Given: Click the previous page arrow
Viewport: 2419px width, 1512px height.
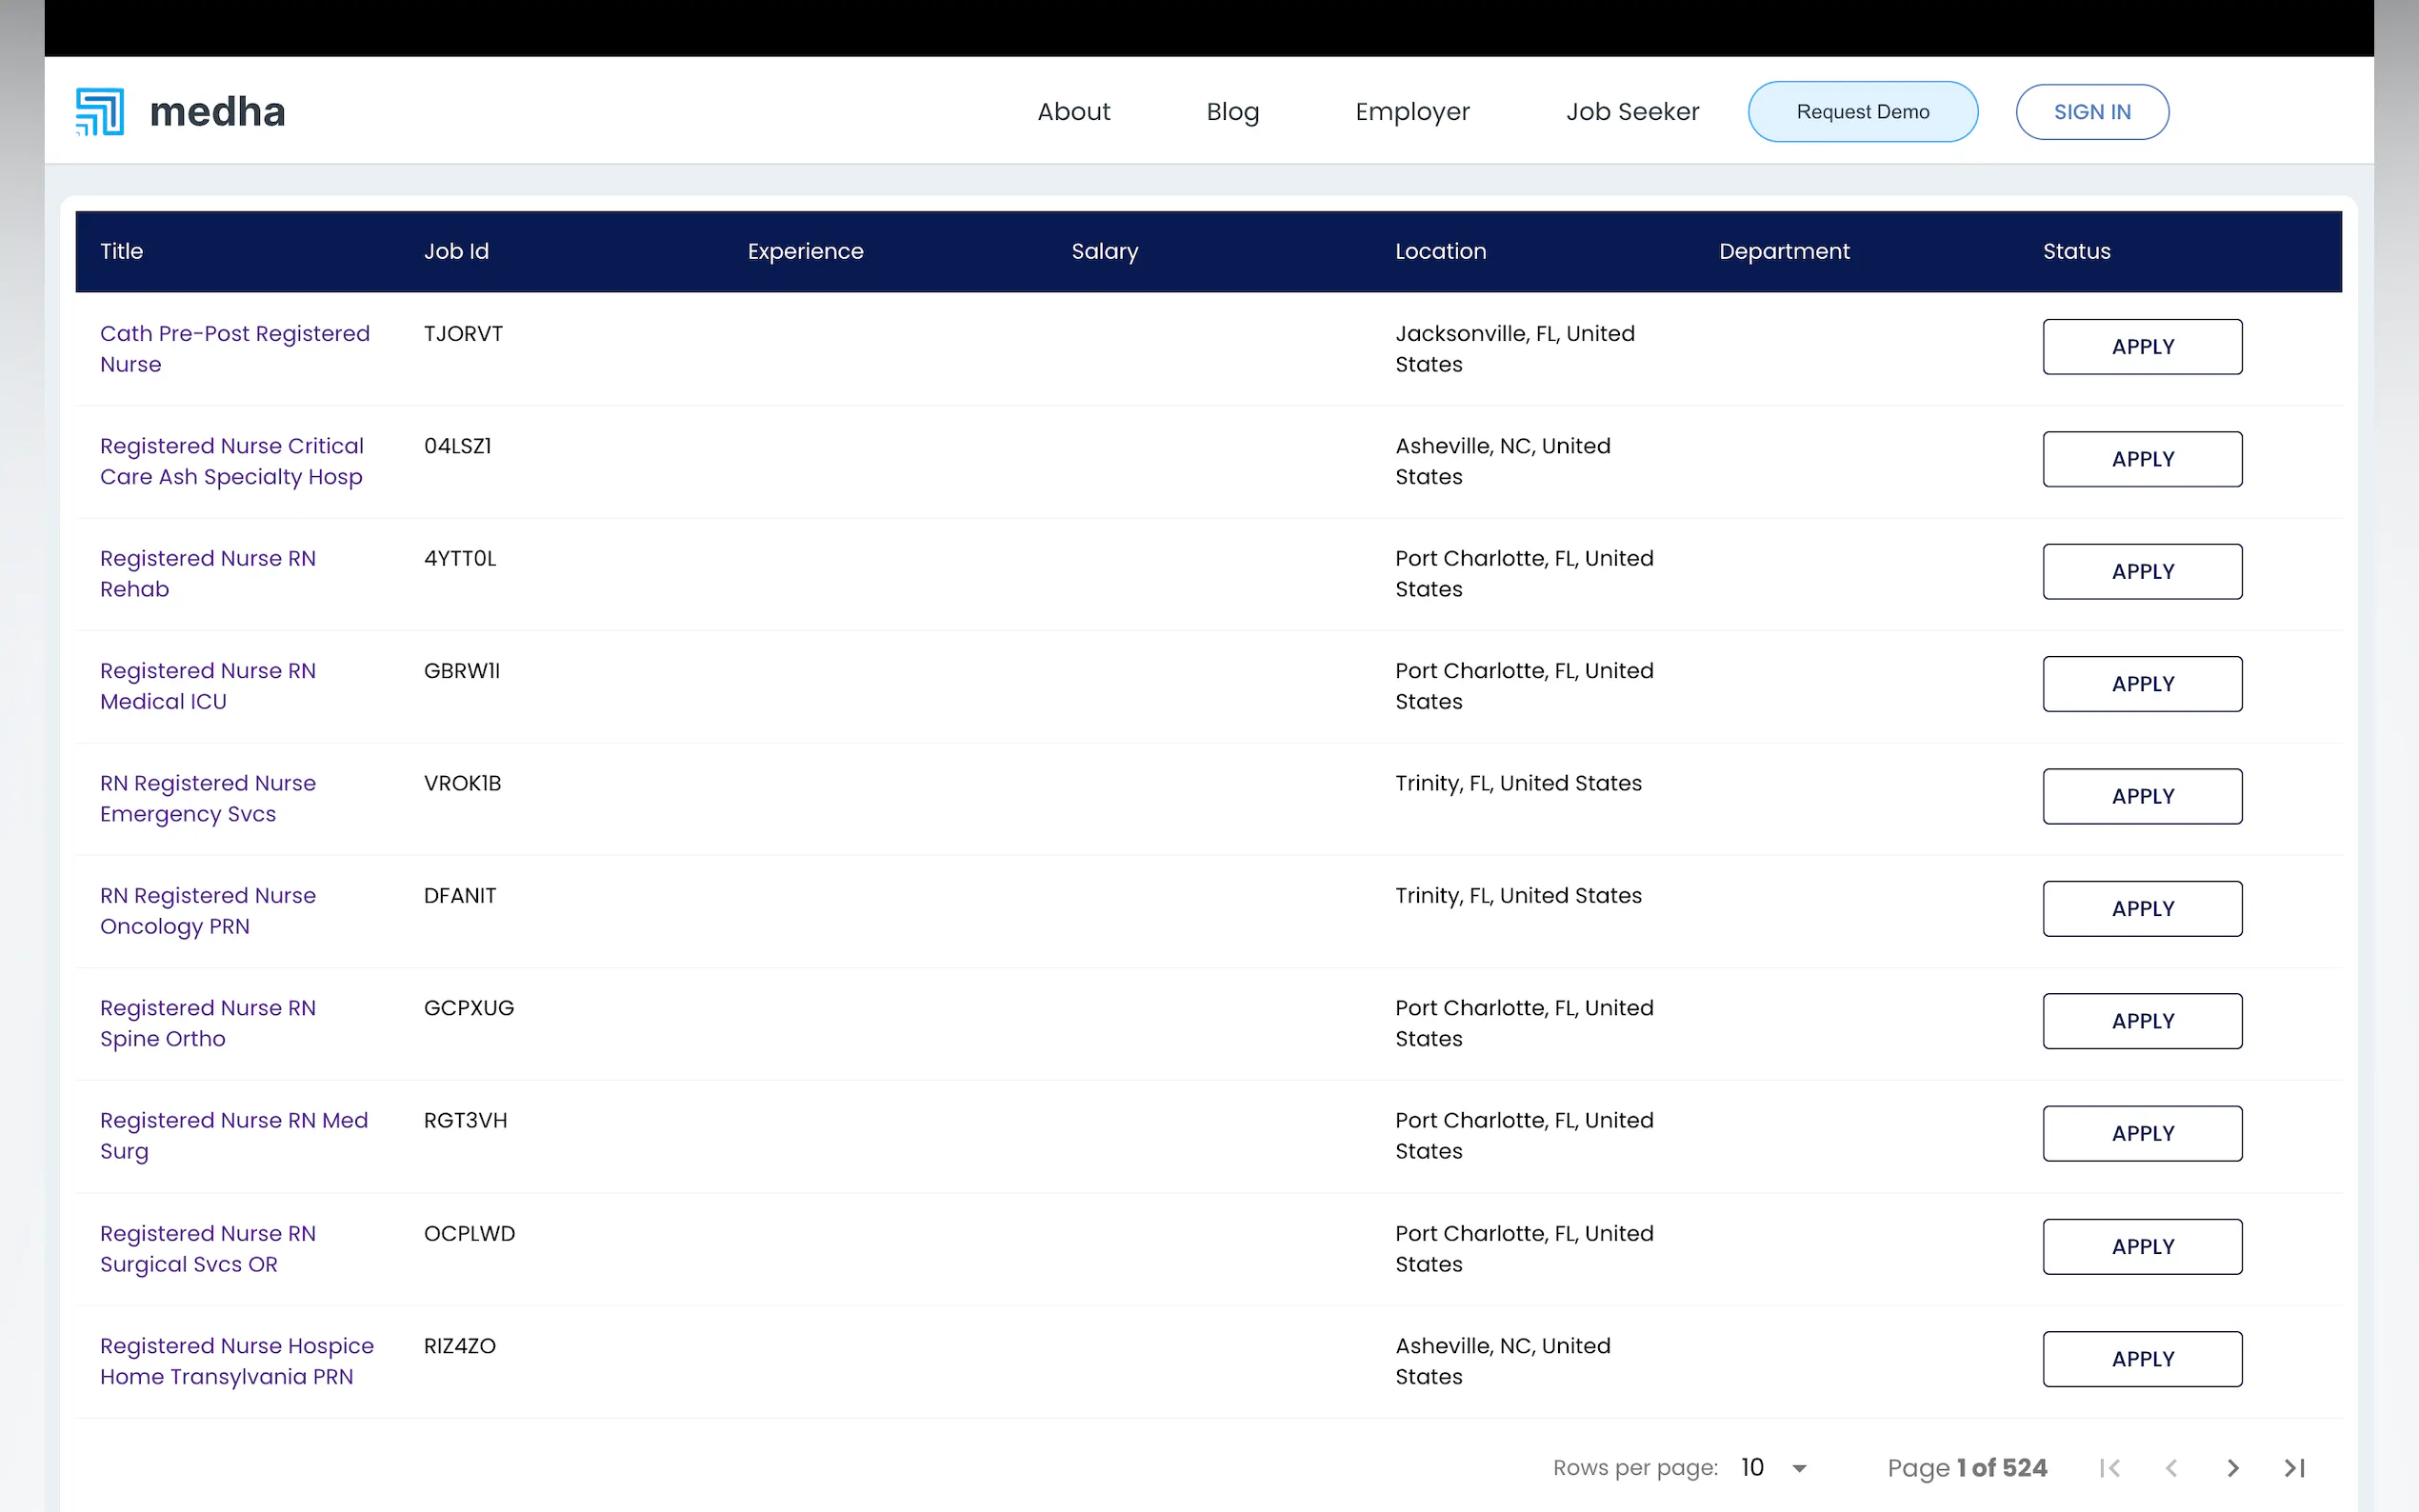Looking at the screenshot, I should (x=2171, y=1467).
